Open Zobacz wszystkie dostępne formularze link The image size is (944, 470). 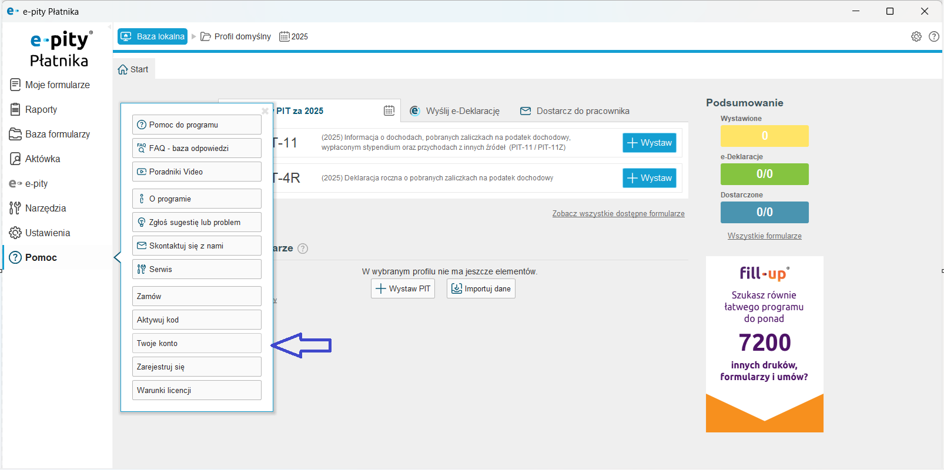tap(618, 214)
